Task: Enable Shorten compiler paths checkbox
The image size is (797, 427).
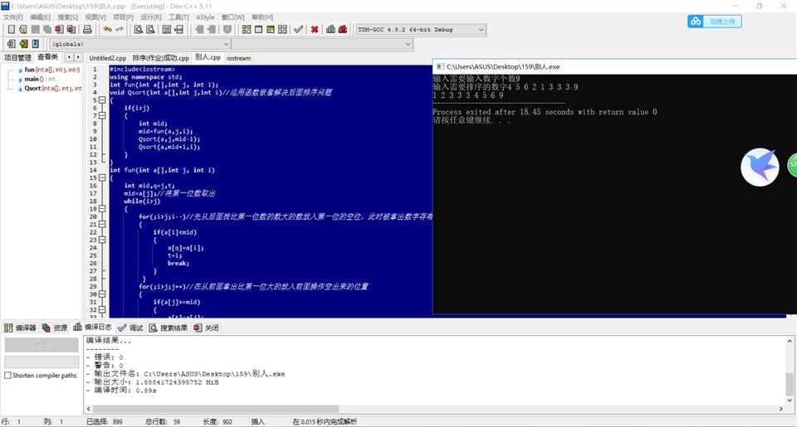Action: 7,376
